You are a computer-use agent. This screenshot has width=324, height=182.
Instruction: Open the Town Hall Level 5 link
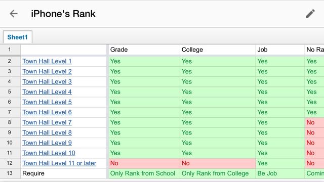coord(47,102)
